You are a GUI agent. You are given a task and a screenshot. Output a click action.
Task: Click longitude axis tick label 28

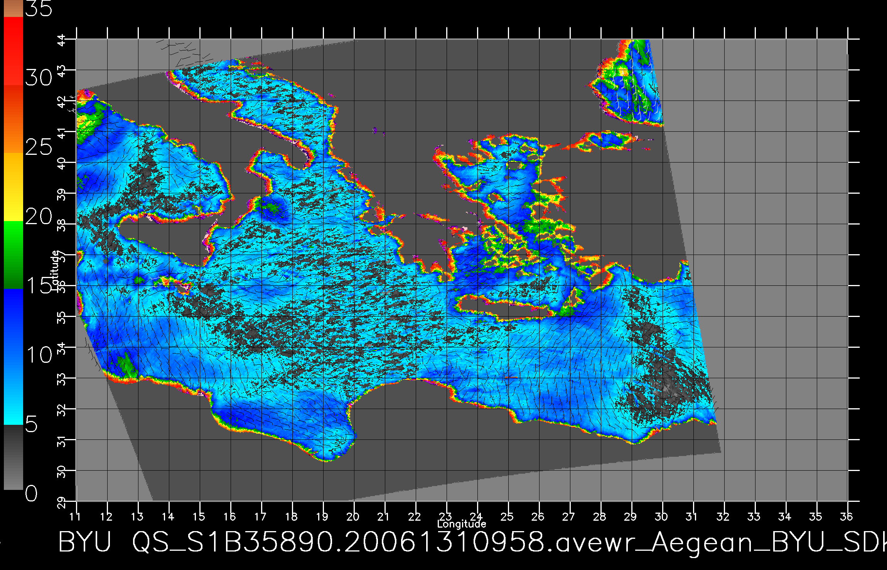point(600,516)
